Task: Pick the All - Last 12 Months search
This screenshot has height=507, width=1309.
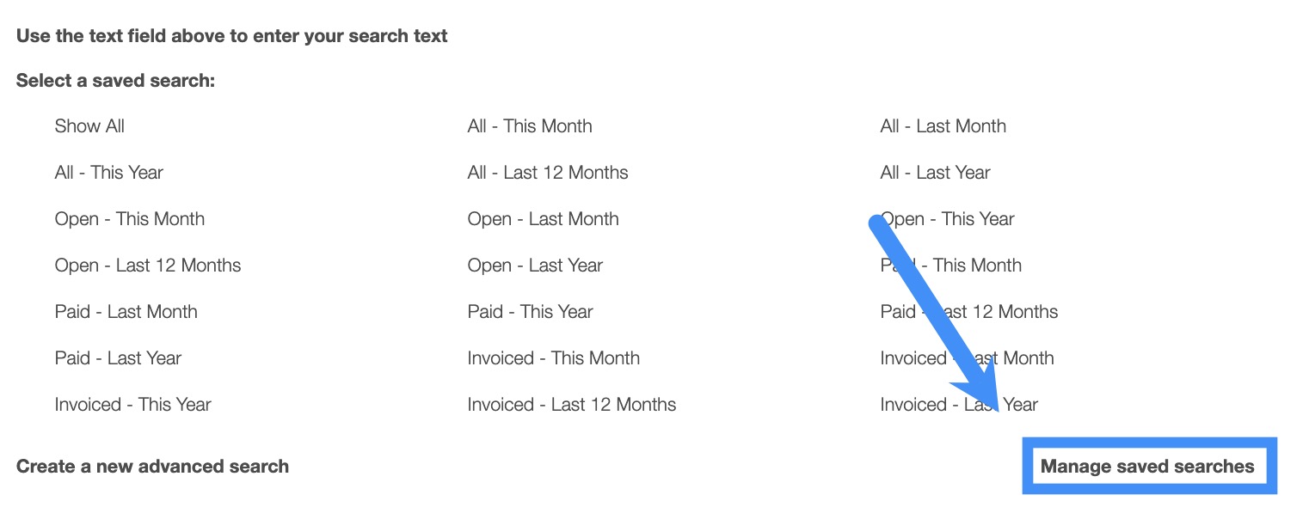Action: click(547, 173)
